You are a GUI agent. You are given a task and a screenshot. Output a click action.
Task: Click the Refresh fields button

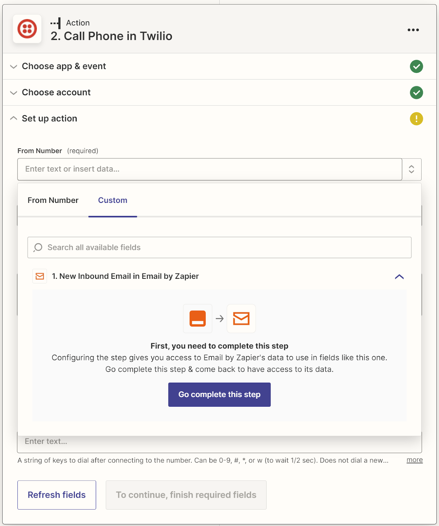pos(57,495)
